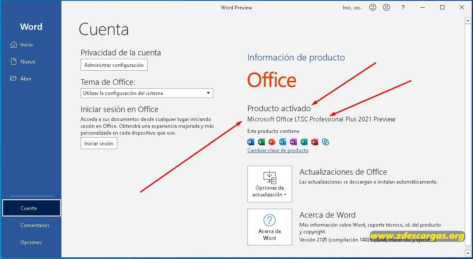Open the Tema de Office dropdown

(147, 93)
